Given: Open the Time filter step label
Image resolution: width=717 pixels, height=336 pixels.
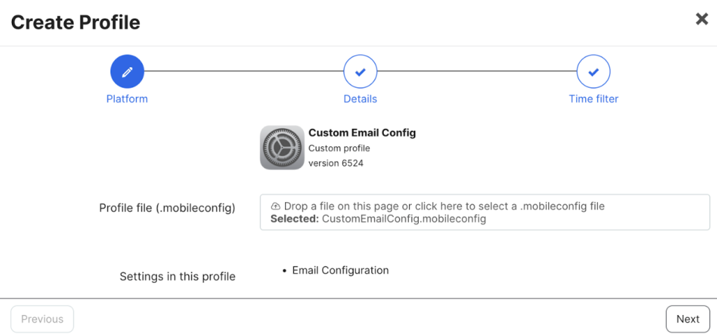Looking at the screenshot, I should point(594,99).
